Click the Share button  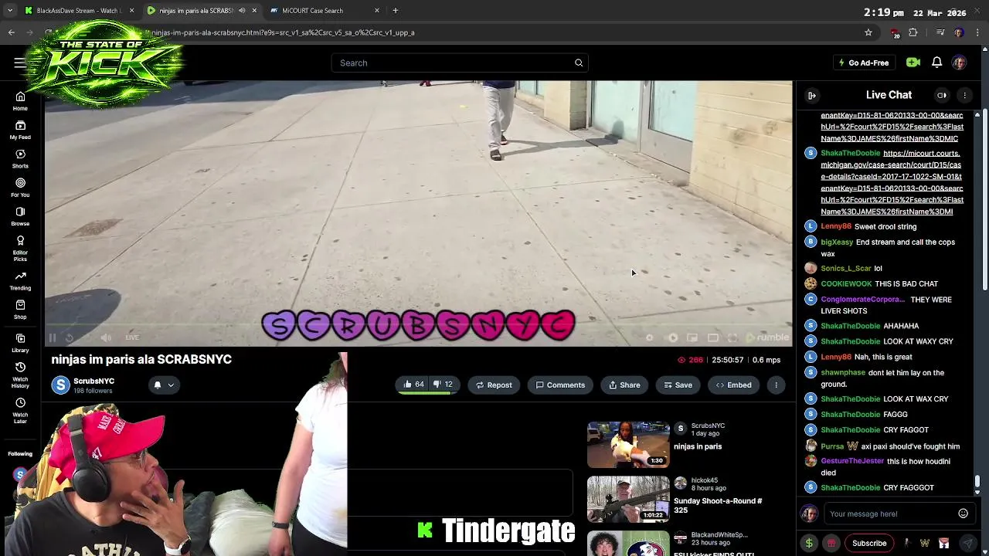pos(624,385)
